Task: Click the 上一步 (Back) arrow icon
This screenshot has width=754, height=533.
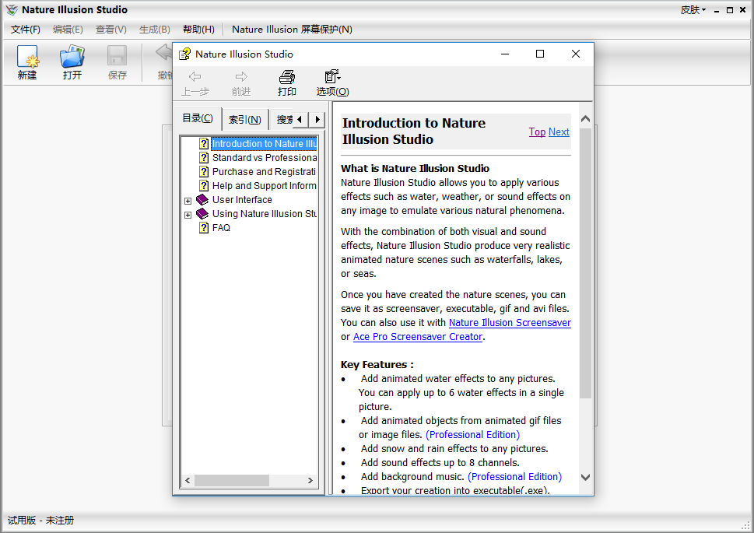Action: coord(195,77)
